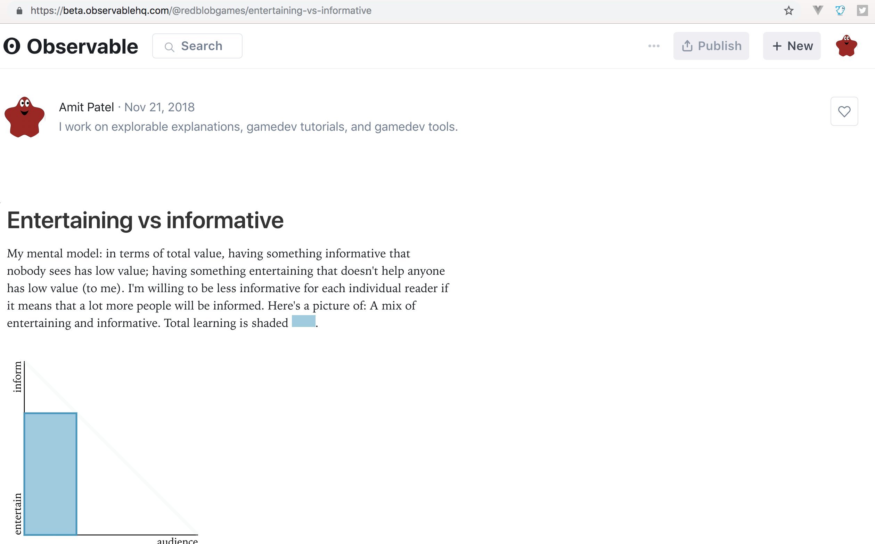Click the author's red blob avatar
Viewport: 875px width, 544px height.
(x=24, y=117)
